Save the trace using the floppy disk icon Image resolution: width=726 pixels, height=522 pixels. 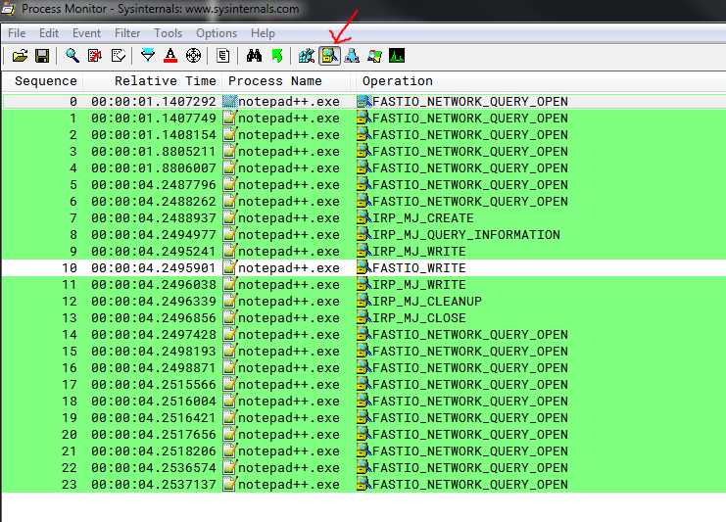coord(42,56)
